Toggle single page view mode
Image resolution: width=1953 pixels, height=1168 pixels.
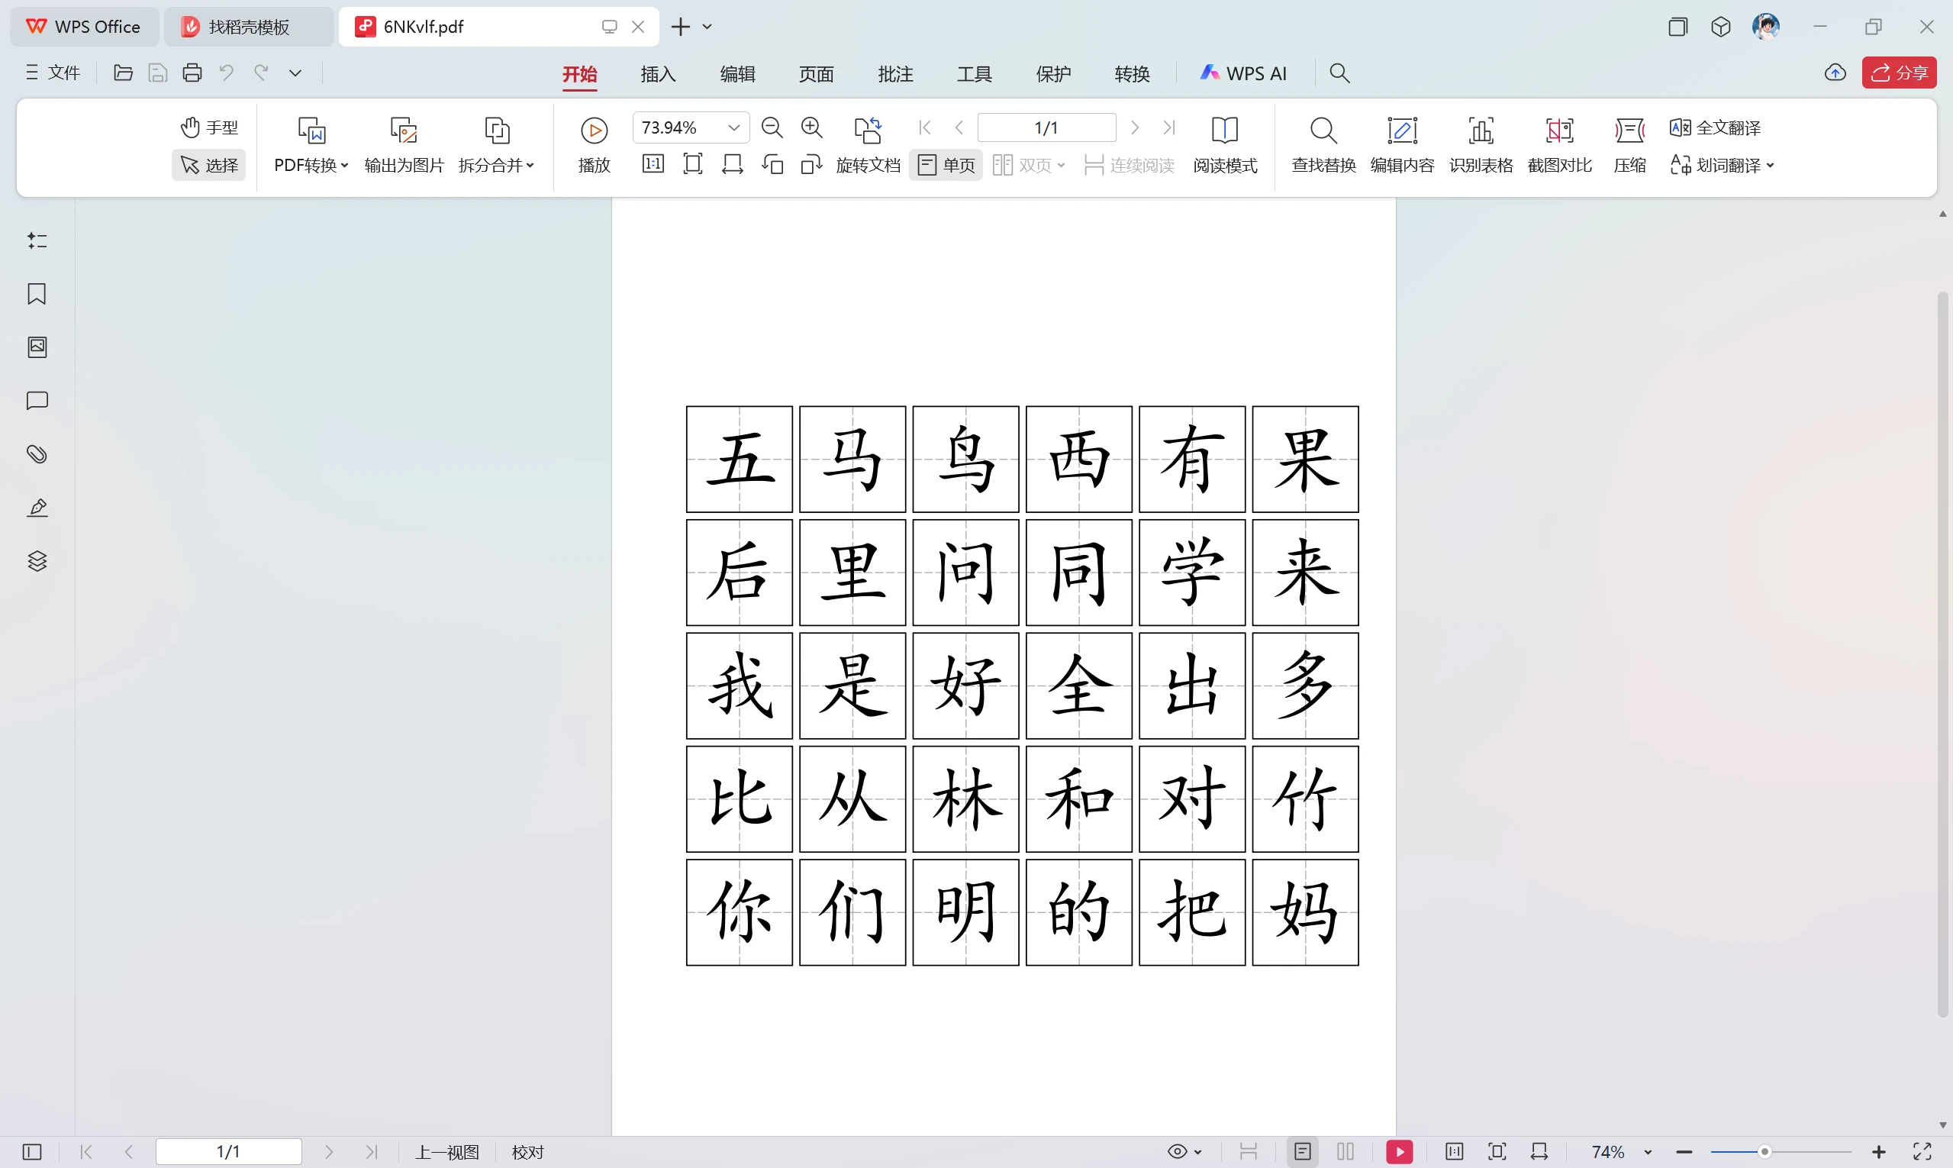(946, 166)
